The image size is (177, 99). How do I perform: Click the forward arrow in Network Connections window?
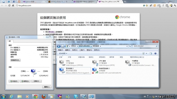62,46
